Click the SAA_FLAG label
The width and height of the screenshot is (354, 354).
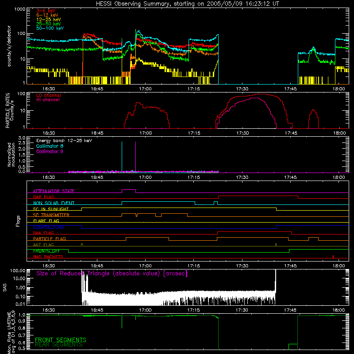pos(43,233)
